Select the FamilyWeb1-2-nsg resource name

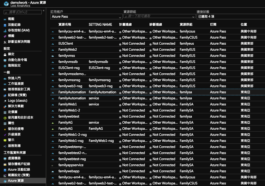[x=73, y=135]
